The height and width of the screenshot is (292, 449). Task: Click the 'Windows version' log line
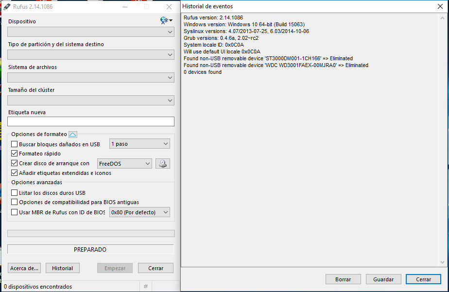[244, 24]
